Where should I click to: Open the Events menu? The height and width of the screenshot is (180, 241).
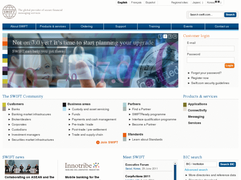click(188, 26)
